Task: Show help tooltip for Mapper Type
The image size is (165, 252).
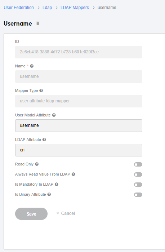Action: (x=41, y=90)
